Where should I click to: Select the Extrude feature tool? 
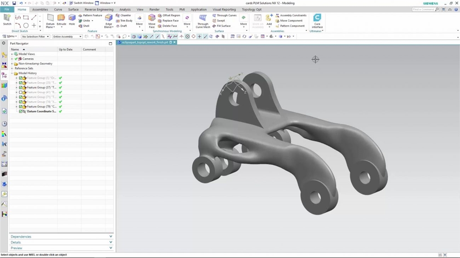(x=61, y=19)
